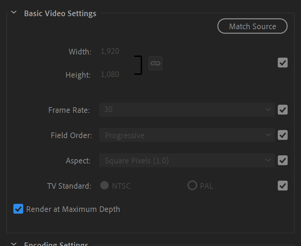The width and height of the screenshot is (301, 246).
Task: Disable Render at Maximum Depth checkbox
Action: pyautogui.click(x=18, y=209)
